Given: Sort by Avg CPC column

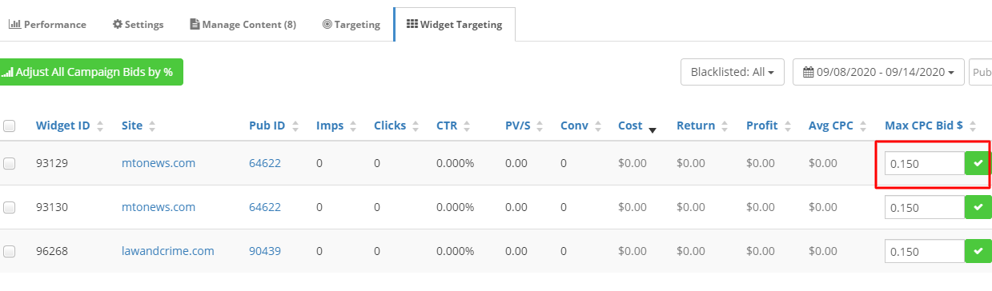Looking at the screenshot, I should [837, 126].
